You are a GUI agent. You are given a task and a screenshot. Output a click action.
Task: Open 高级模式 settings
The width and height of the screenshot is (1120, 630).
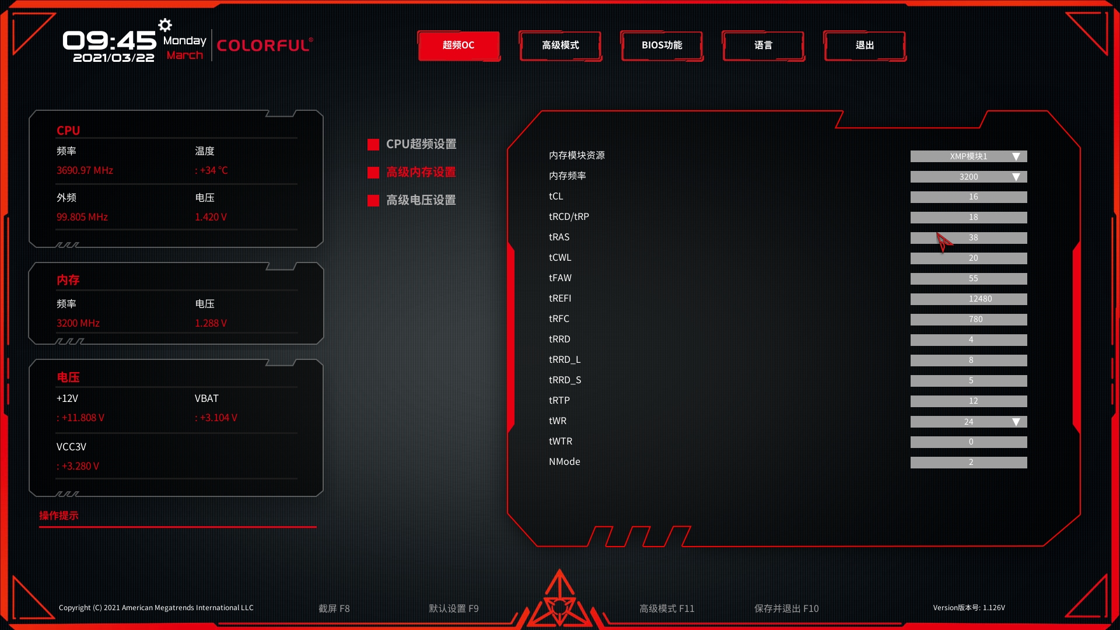tap(560, 44)
